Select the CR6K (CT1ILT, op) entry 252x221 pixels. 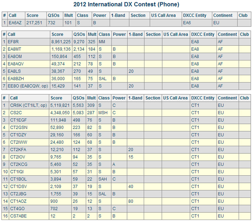29,105
